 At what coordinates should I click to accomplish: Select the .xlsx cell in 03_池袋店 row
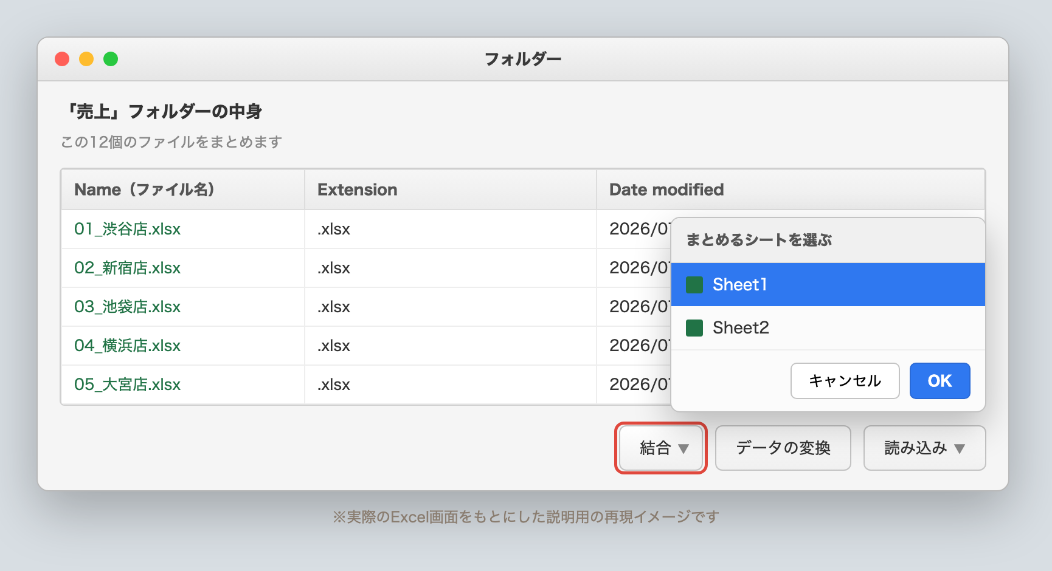pyautogui.click(x=450, y=307)
